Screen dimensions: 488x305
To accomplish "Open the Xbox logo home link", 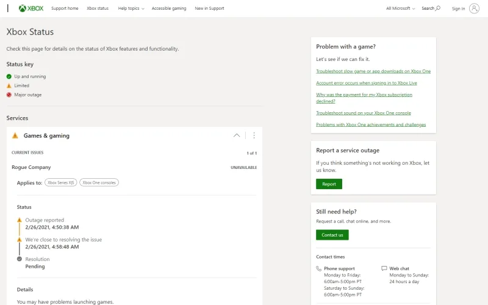I will click(x=31, y=9).
